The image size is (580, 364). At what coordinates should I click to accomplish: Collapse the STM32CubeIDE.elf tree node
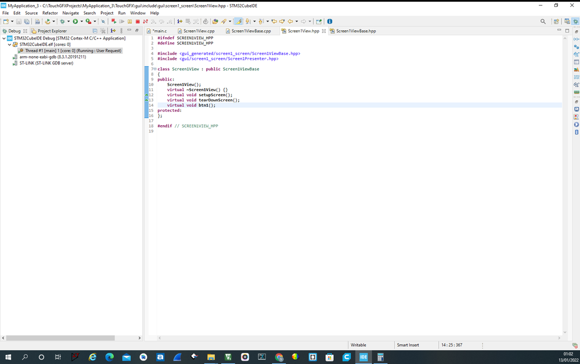coord(10,44)
